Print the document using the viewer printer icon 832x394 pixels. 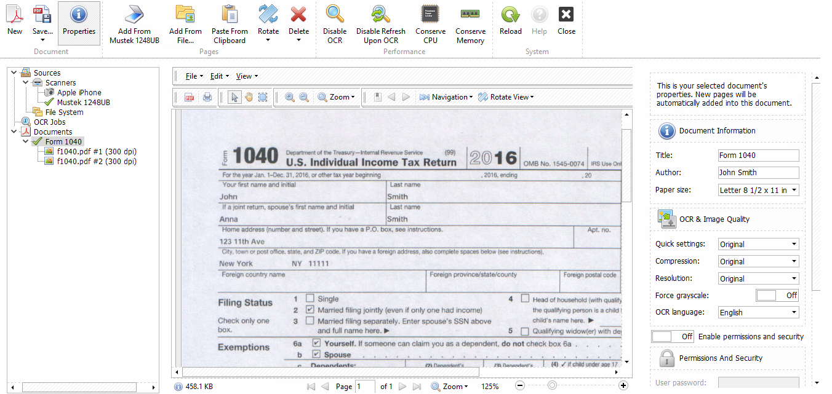(207, 97)
